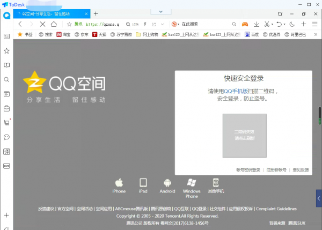Open the hamburger main menu
This screenshot has height=230, width=322.
[x=314, y=24]
